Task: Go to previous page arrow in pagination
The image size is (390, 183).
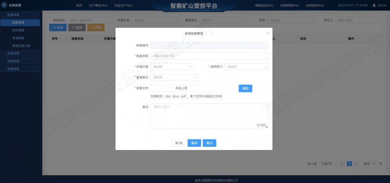Action: click(x=342, y=164)
